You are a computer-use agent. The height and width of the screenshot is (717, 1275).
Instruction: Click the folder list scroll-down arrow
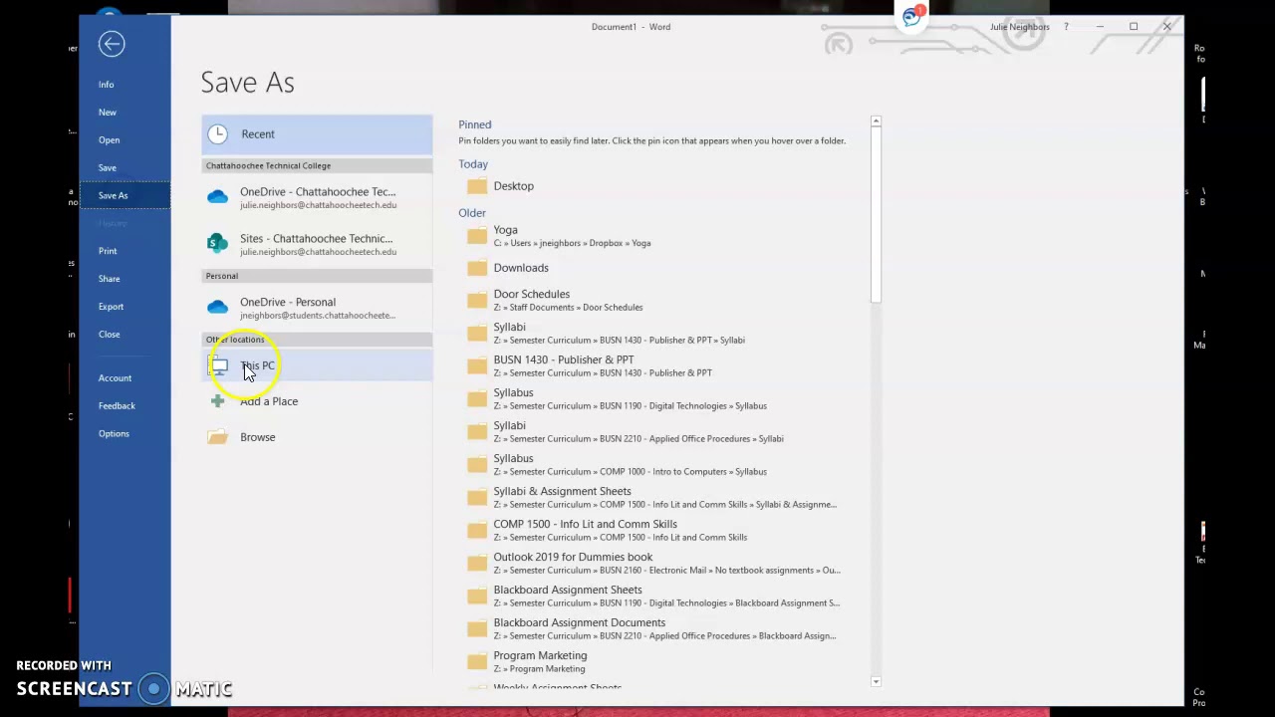(x=876, y=682)
